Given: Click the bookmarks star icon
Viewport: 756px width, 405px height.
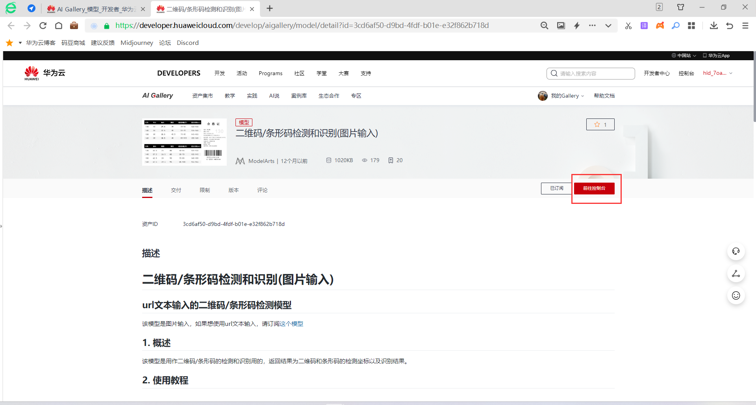Looking at the screenshot, I should tap(10, 43).
